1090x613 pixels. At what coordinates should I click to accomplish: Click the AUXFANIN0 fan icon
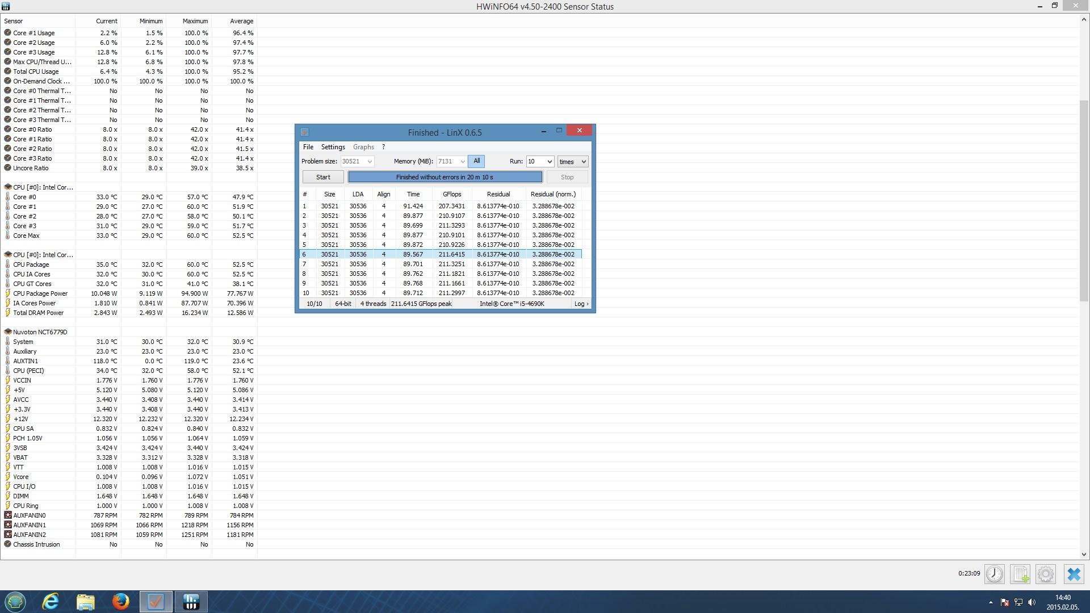[x=8, y=515]
